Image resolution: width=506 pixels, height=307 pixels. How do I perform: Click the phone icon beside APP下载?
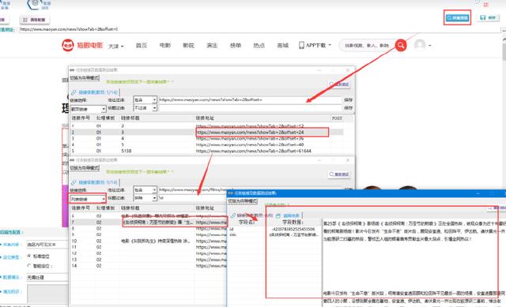301,45
